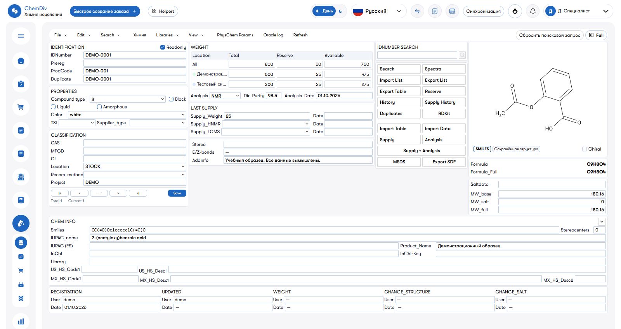Viewport: 621px width, 329px height.
Task: Open the Color dropdown showing white
Action: click(x=127, y=115)
